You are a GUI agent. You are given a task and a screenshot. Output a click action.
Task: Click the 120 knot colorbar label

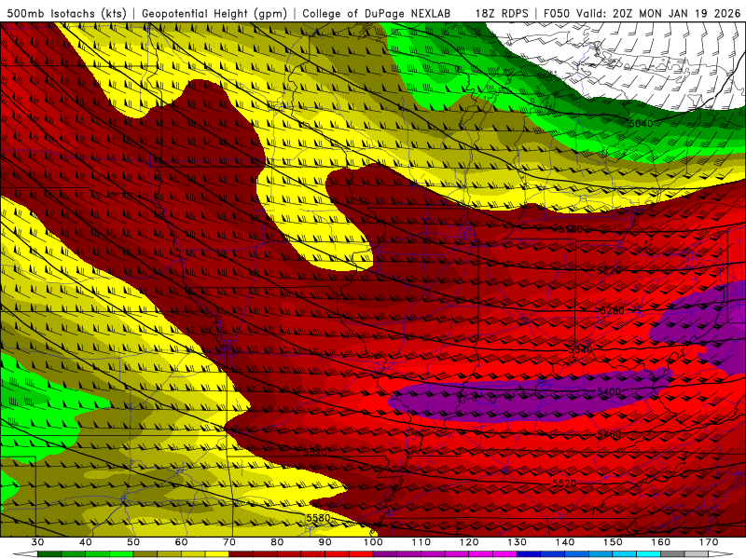pos(469,542)
